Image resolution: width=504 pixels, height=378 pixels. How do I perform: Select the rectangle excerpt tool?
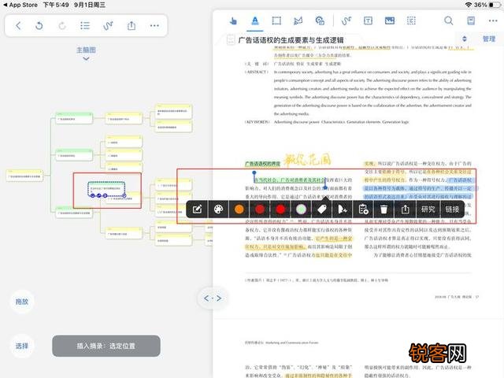click(x=276, y=21)
